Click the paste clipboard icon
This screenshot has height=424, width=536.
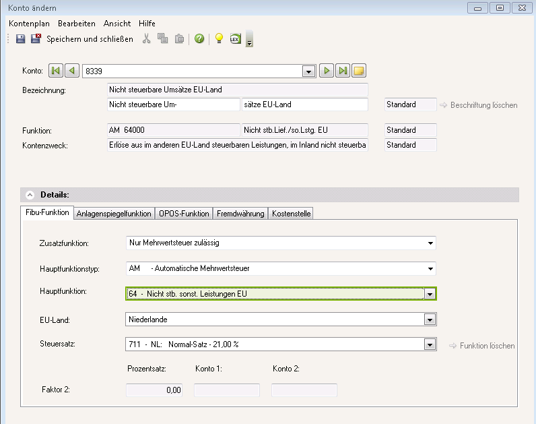pos(180,38)
